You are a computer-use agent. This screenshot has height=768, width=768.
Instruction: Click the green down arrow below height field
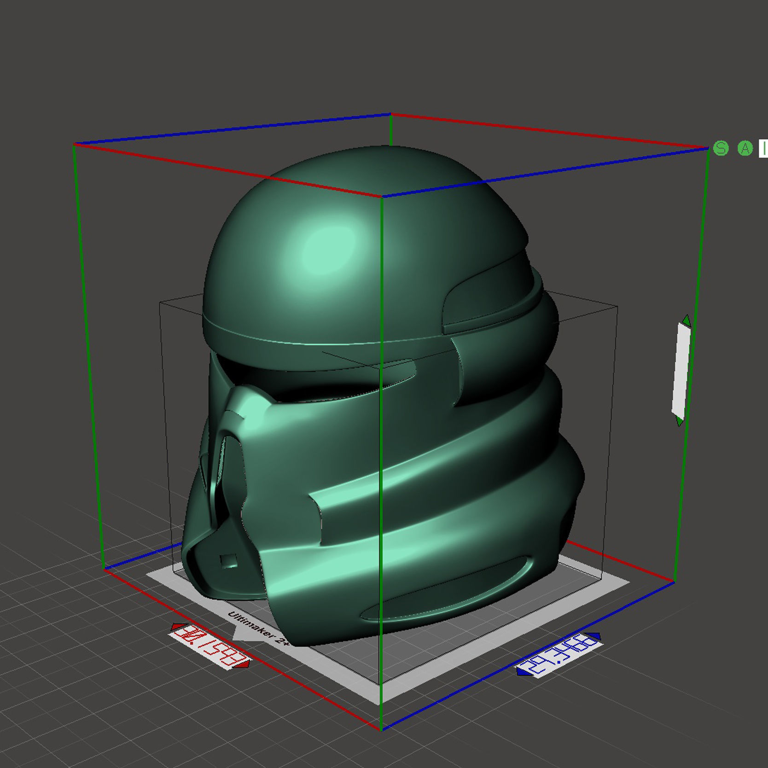click(680, 421)
